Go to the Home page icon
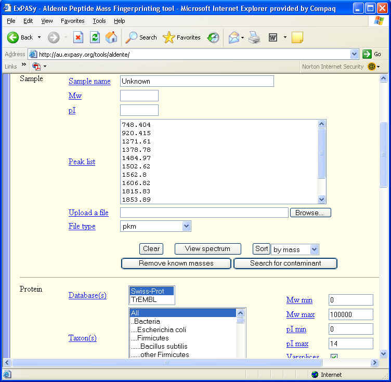Screen dimensions: 391x382 click(x=111, y=37)
